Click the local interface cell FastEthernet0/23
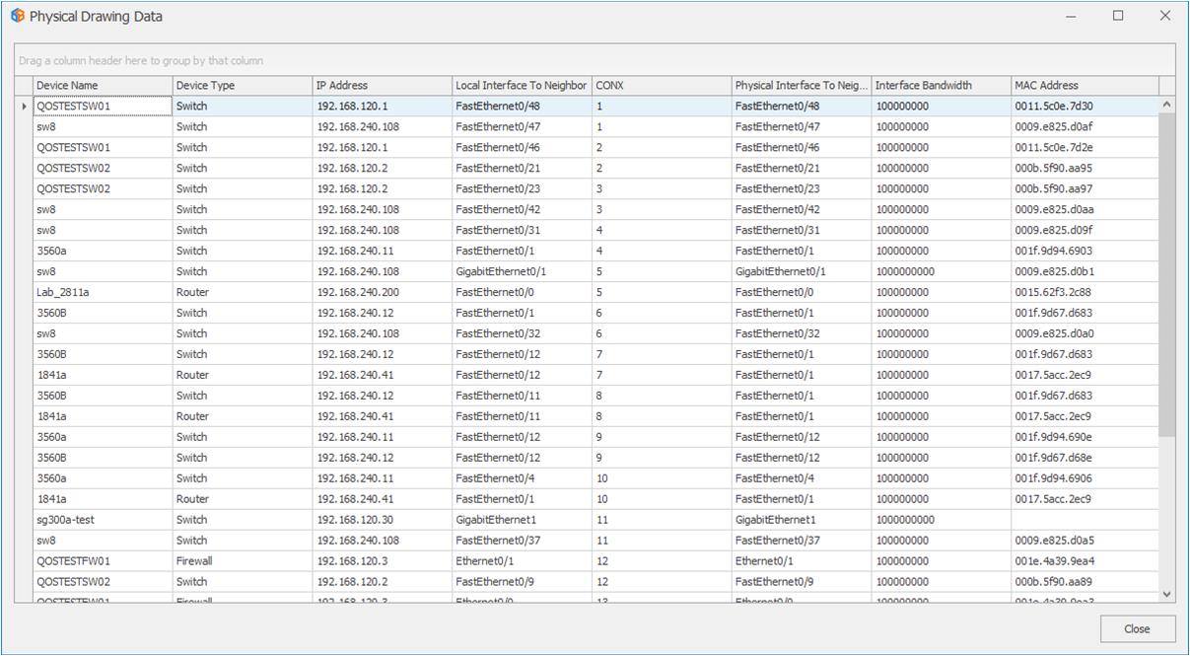This screenshot has height=656, width=1190. (523, 188)
